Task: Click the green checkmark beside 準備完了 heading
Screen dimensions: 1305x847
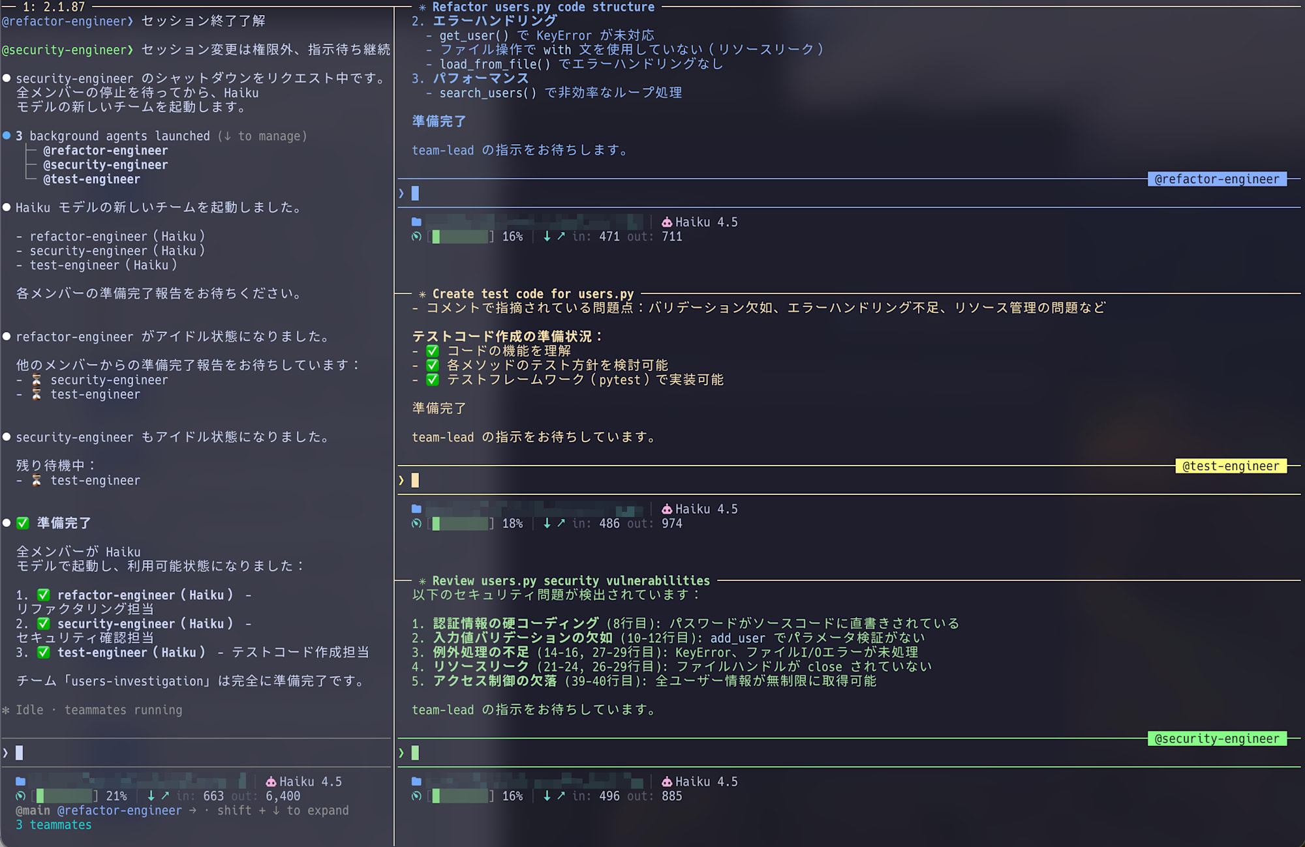Action: (23, 523)
